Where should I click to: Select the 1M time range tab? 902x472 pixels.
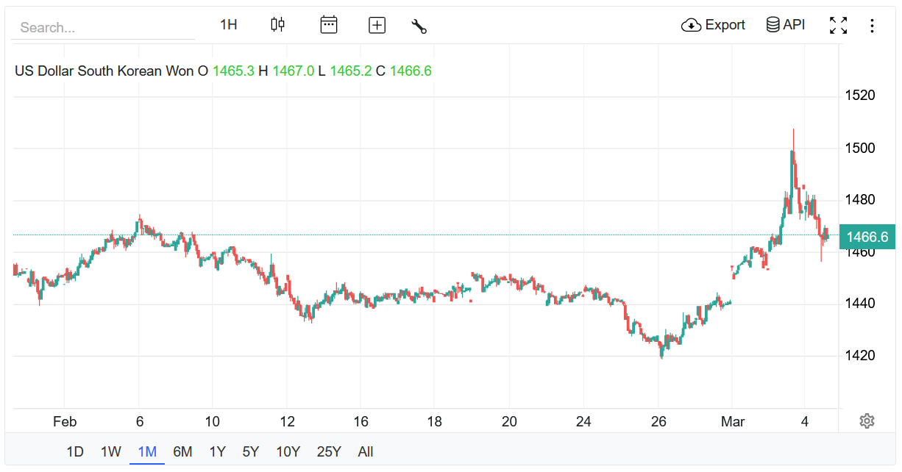point(147,451)
